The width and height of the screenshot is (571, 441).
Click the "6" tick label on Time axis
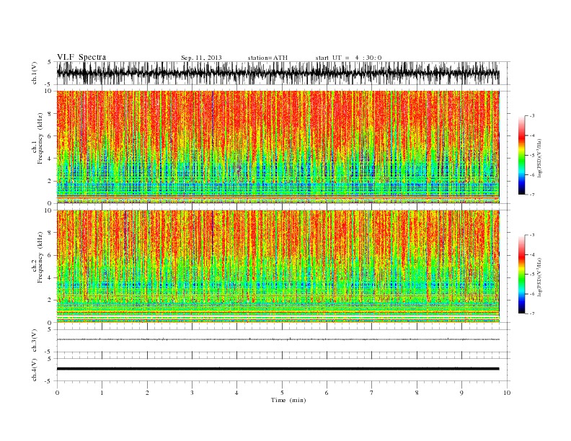click(327, 393)
